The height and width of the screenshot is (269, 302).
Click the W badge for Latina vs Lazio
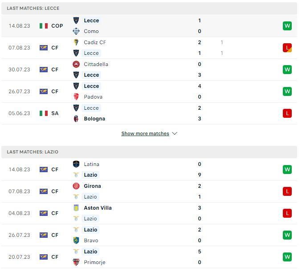click(x=287, y=170)
